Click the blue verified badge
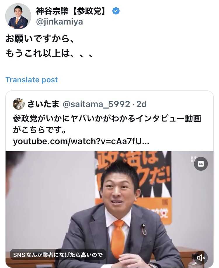The image size is (219, 268). (x=116, y=11)
